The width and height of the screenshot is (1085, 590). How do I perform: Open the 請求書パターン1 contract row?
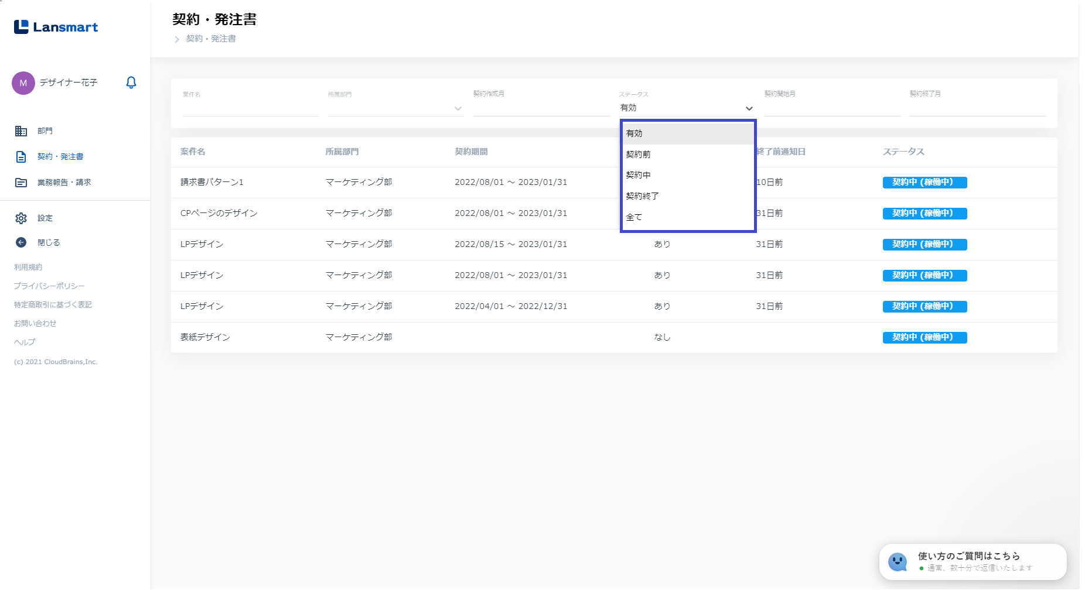(614, 183)
